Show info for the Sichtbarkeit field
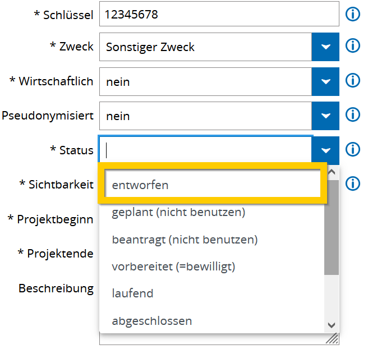This screenshot has height=349, width=368. [352, 183]
